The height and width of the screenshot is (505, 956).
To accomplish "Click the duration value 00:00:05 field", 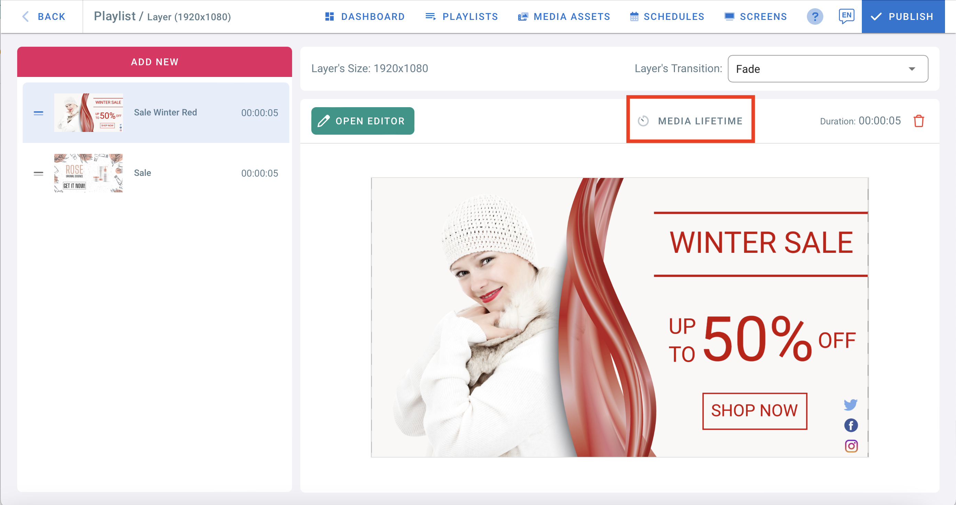I will pos(880,121).
